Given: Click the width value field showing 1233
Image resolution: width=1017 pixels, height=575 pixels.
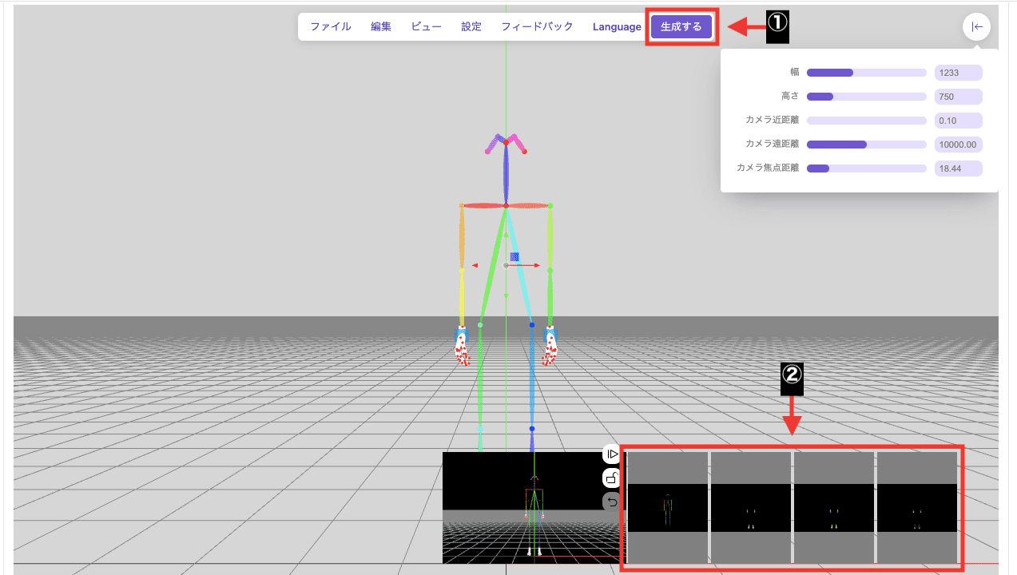Looking at the screenshot, I should click(x=958, y=72).
